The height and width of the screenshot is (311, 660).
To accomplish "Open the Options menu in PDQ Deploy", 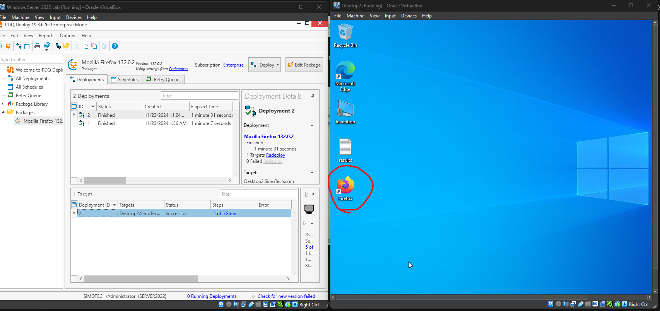I will [x=68, y=36].
